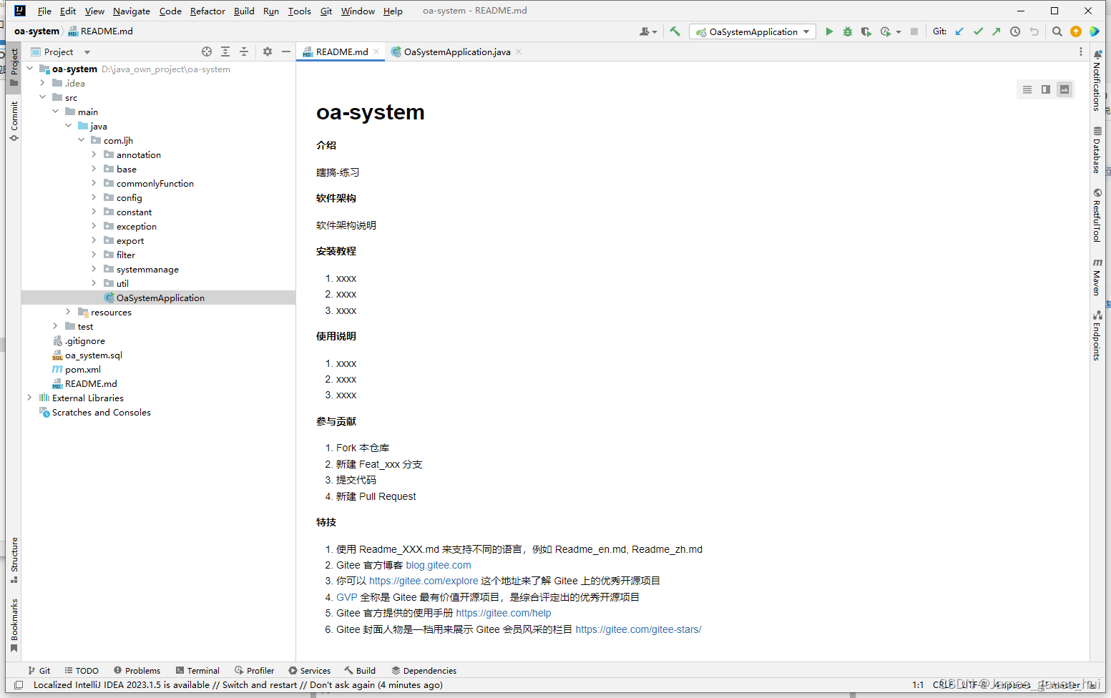Open the Endpoints tool window
1111x698 pixels.
pos(1097,335)
